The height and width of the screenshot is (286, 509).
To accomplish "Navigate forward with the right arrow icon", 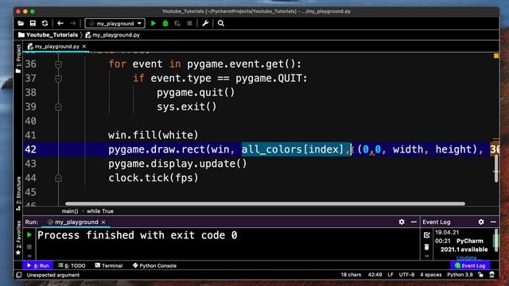I will pyautogui.click(x=72, y=23).
